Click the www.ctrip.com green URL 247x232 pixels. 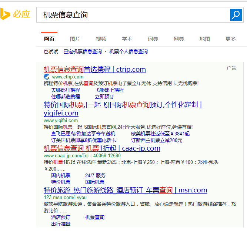pyautogui.click(x=68, y=77)
